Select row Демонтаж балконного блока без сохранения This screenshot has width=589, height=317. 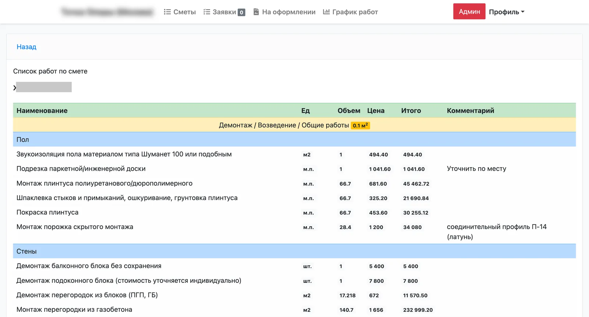(294, 266)
